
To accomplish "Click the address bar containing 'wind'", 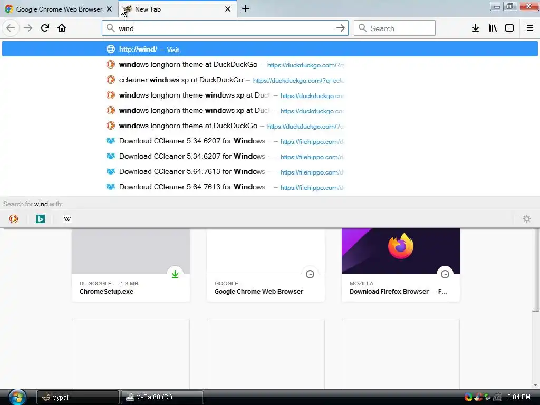I will point(225,28).
